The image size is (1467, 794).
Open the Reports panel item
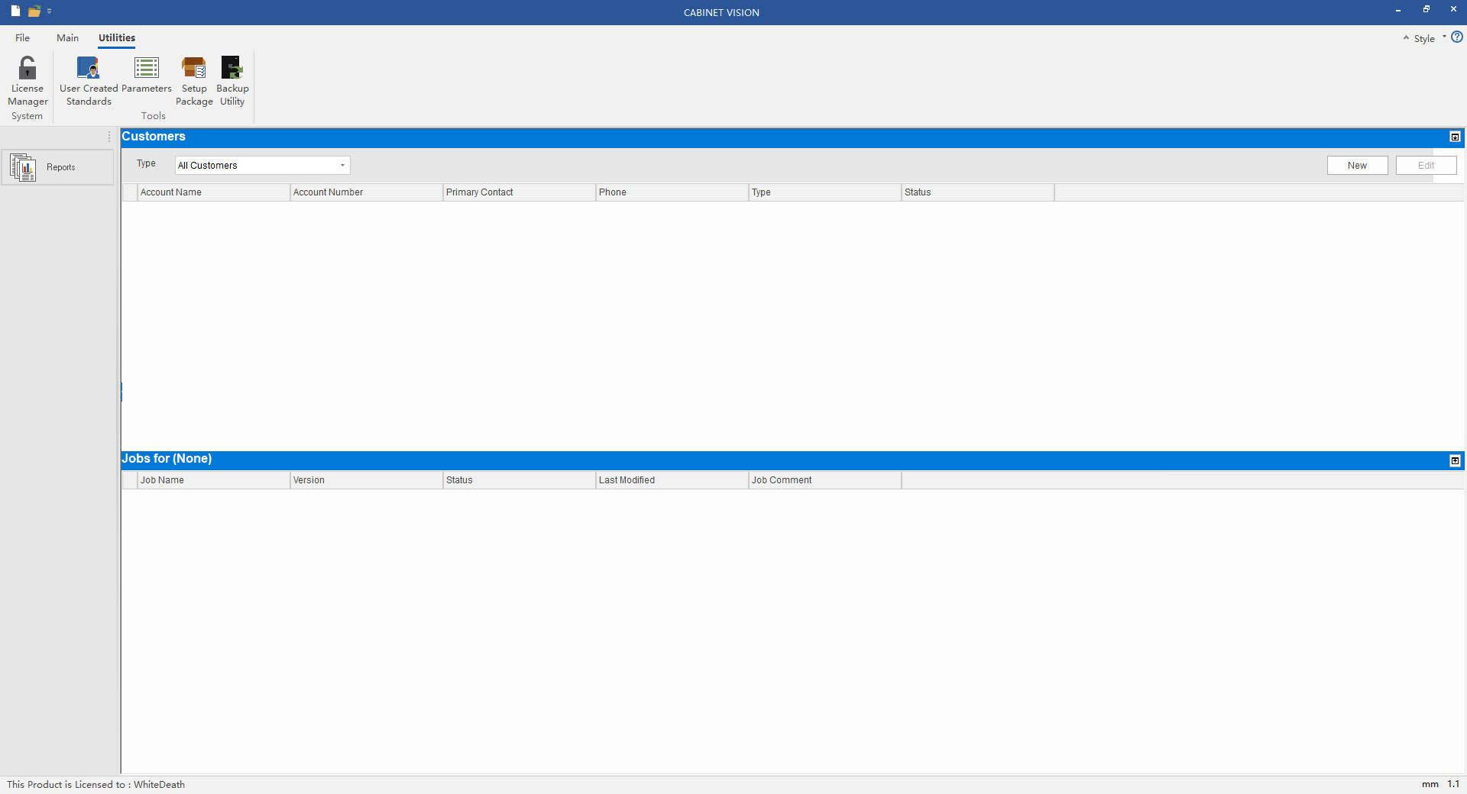click(58, 167)
